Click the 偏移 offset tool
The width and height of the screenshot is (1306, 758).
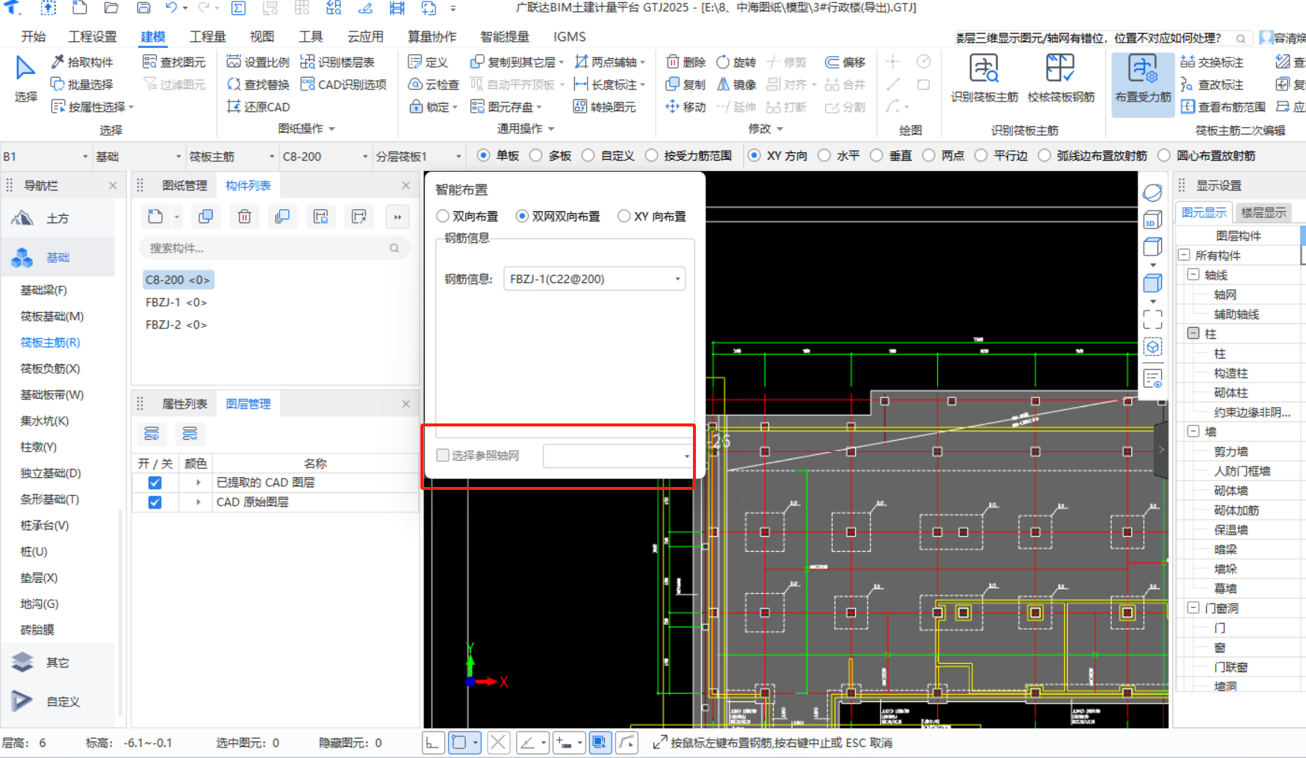coord(845,62)
